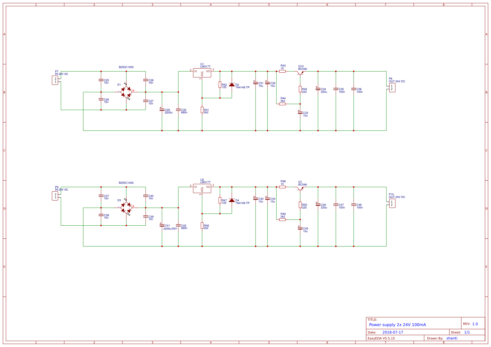
Task: Click connector P7 IN 22V AC
Action: click(56, 80)
